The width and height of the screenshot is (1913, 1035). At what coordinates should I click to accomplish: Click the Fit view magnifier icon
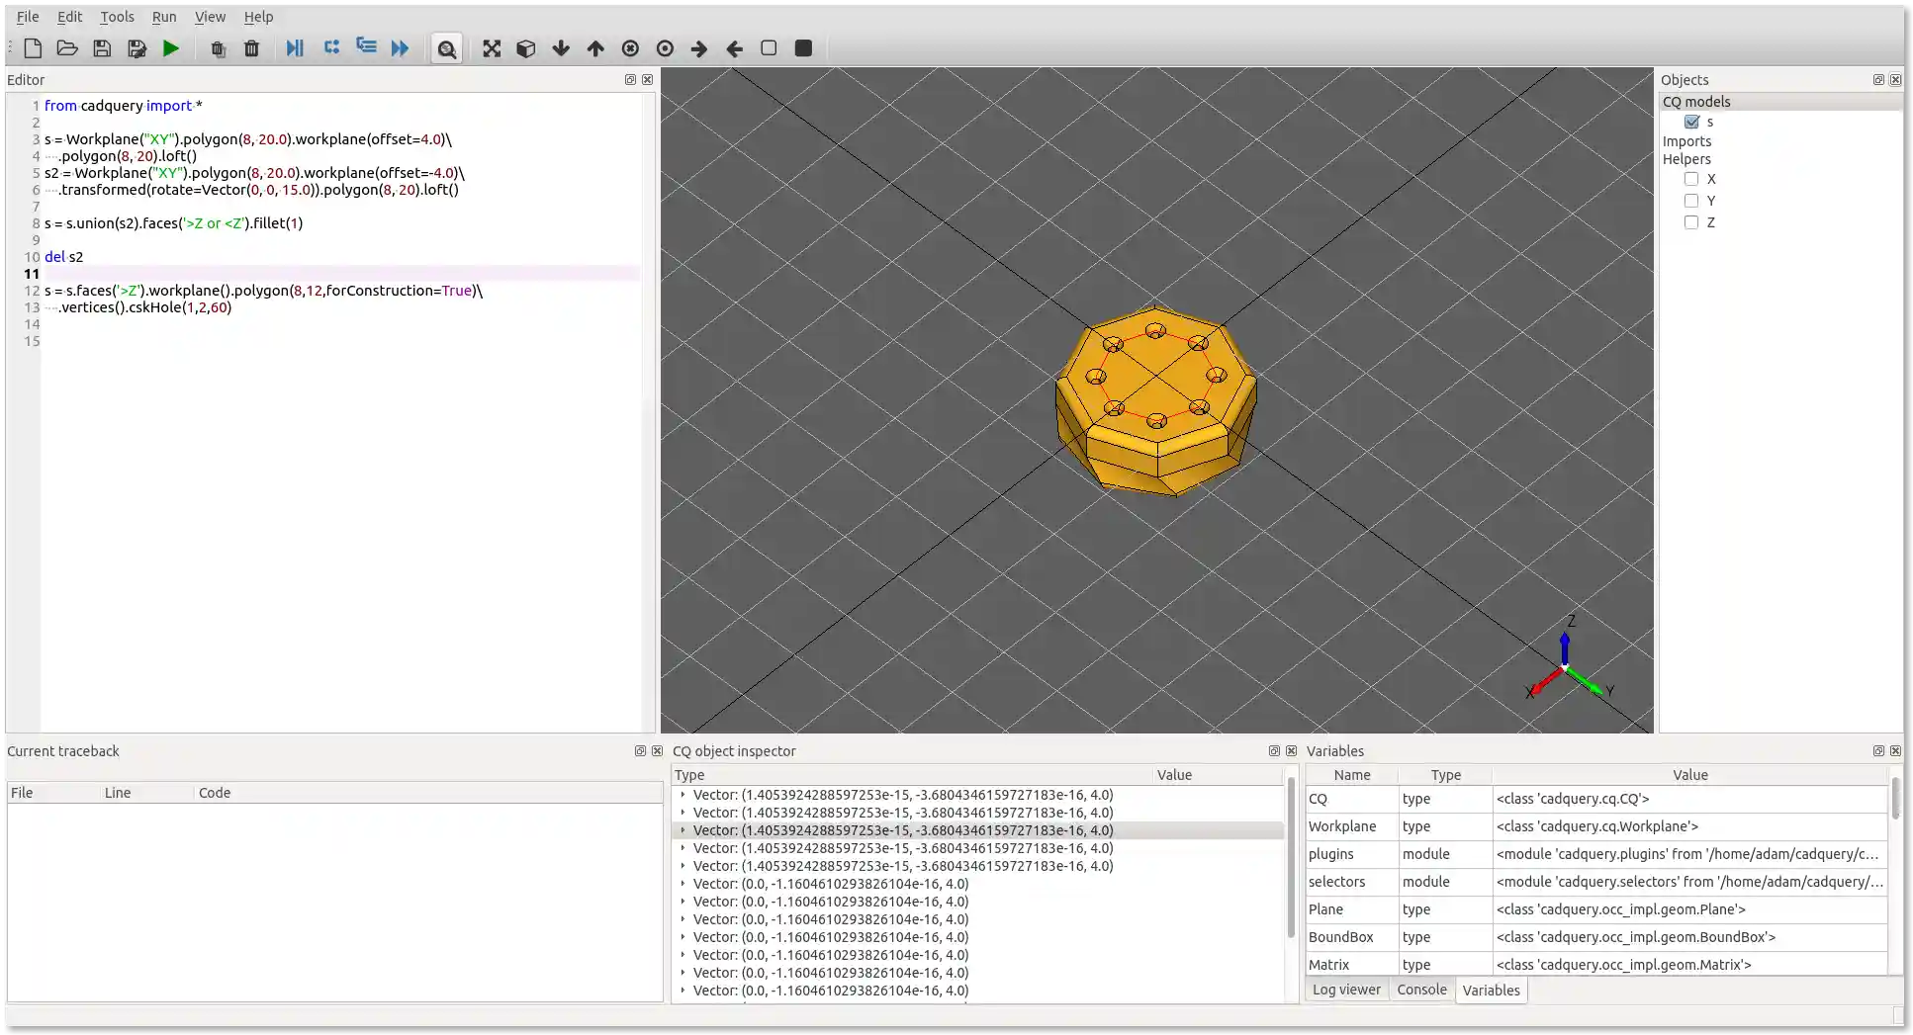click(x=446, y=48)
